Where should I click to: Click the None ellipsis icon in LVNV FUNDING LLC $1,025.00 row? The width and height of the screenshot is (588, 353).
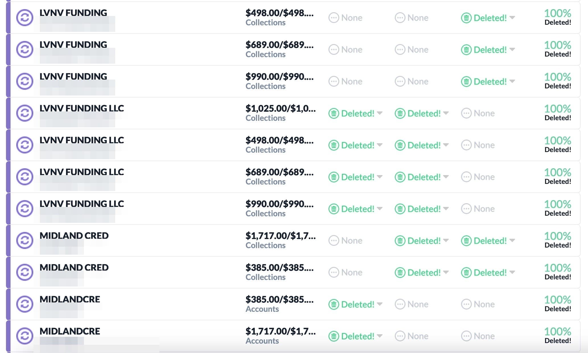pyautogui.click(x=466, y=113)
